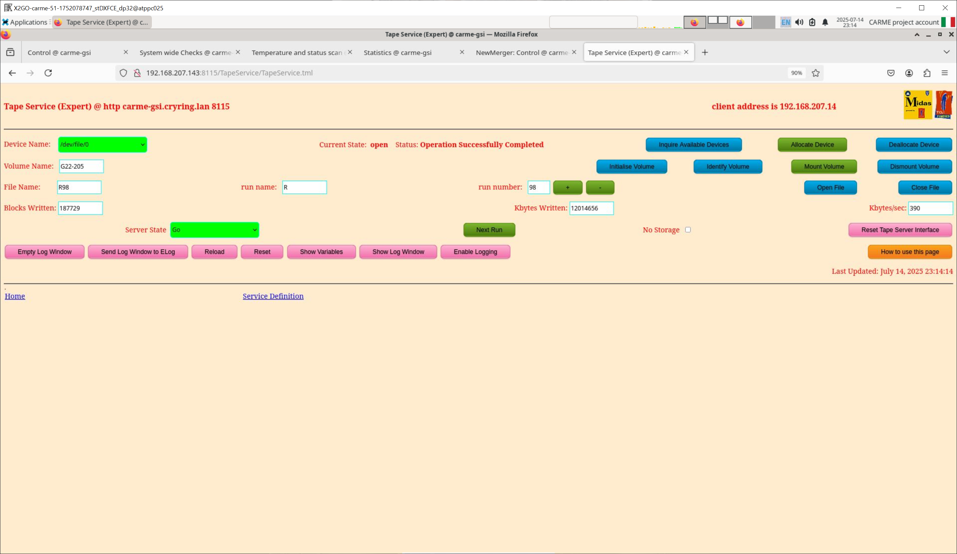Switch to Temperature and status scan tab
The width and height of the screenshot is (957, 554).
(297, 52)
